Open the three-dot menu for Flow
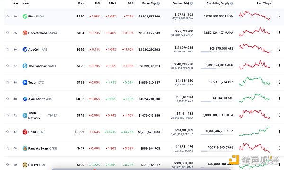The width and height of the screenshot is (284, 170). click(x=279, y=16)
